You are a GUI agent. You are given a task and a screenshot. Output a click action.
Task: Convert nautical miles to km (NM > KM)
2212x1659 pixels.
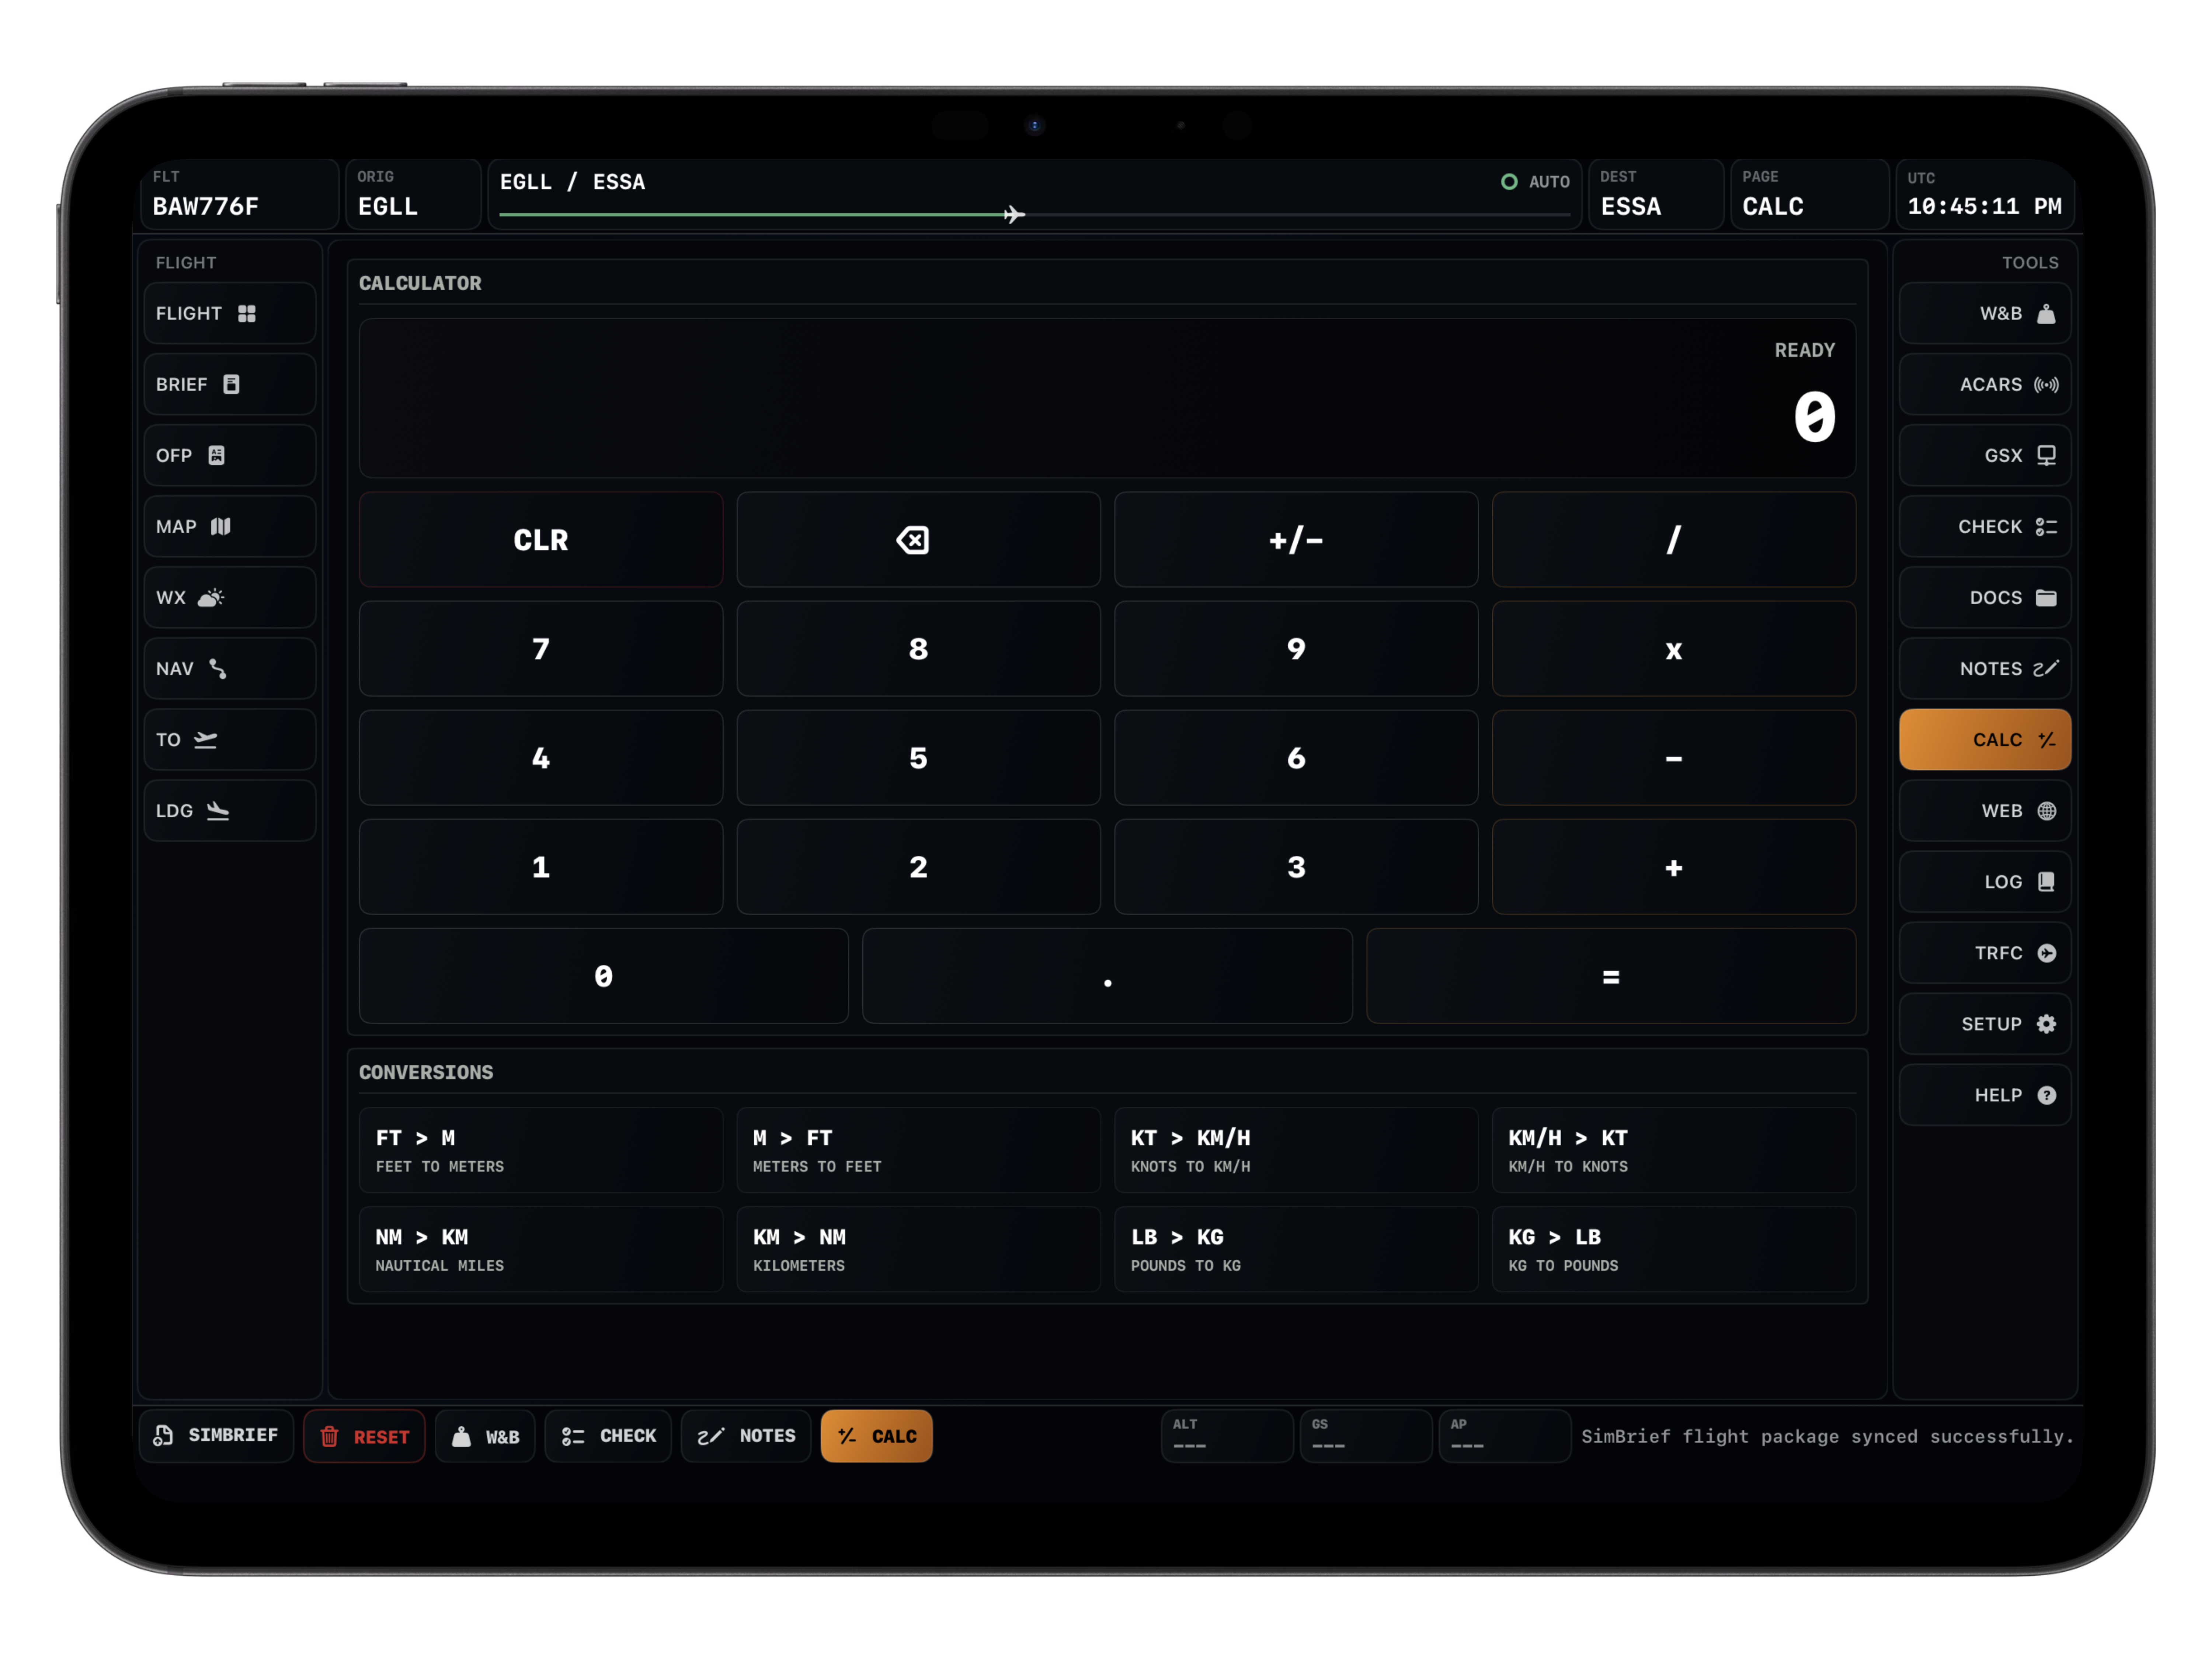[x=541, y=1249]
